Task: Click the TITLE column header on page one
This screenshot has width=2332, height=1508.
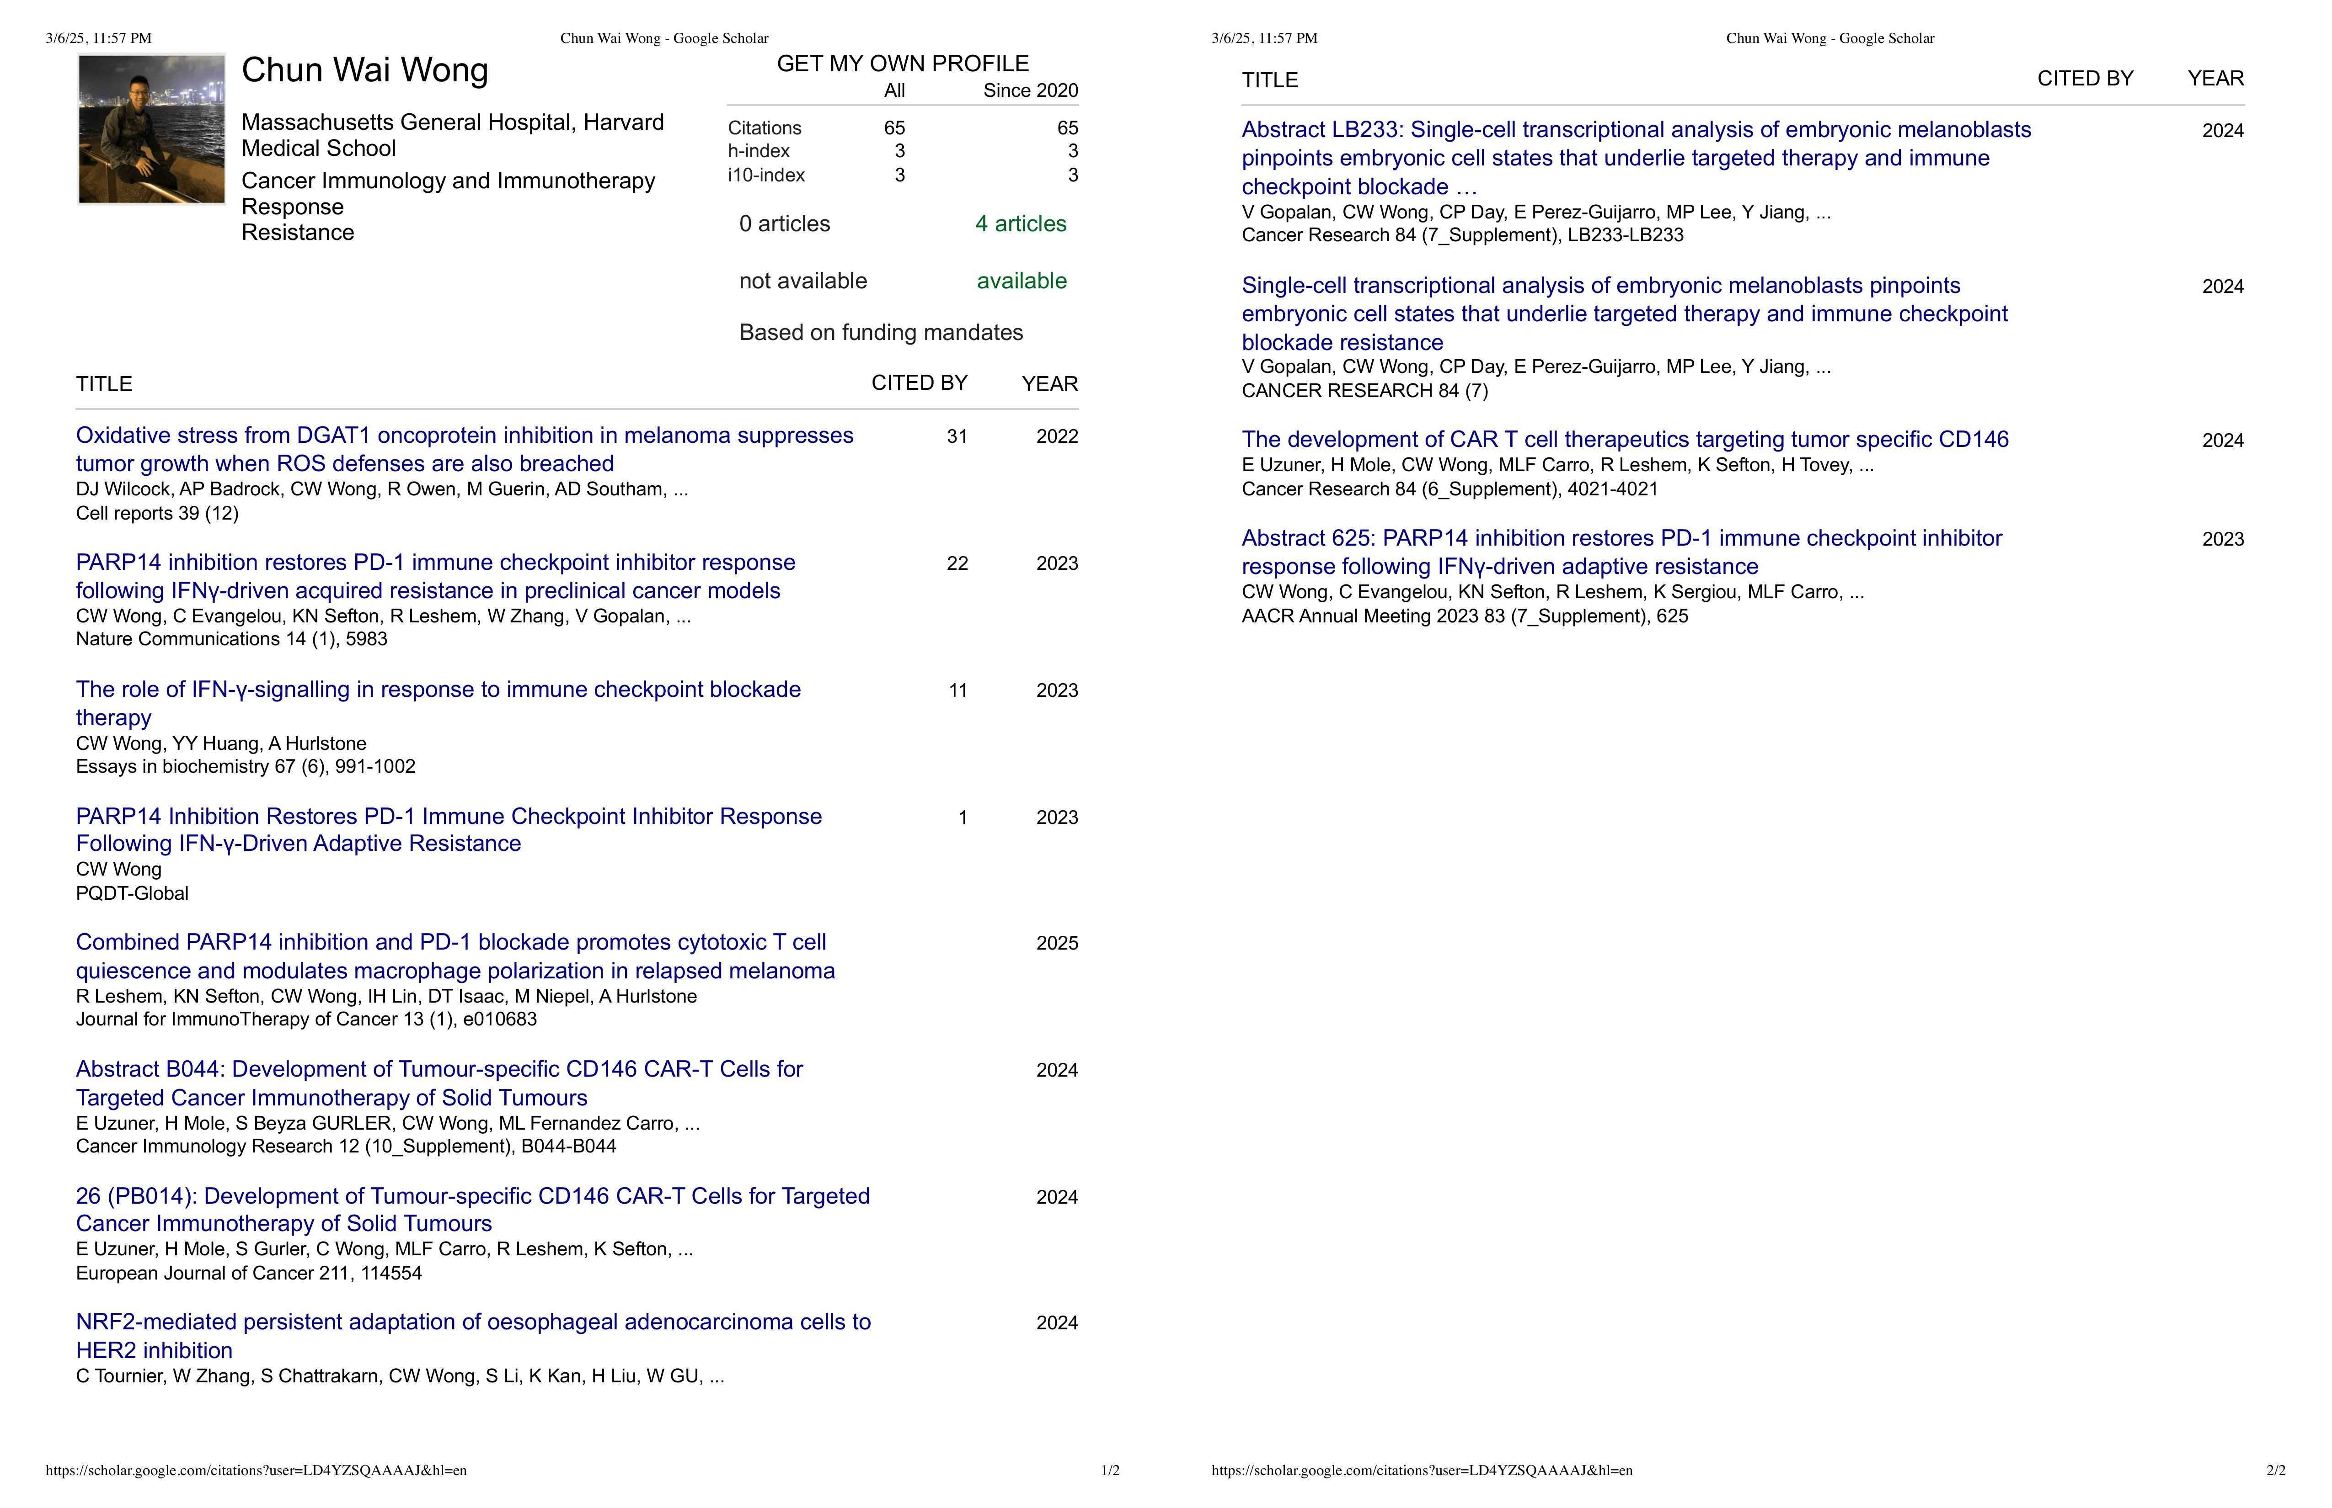Action: click(104, 384)
